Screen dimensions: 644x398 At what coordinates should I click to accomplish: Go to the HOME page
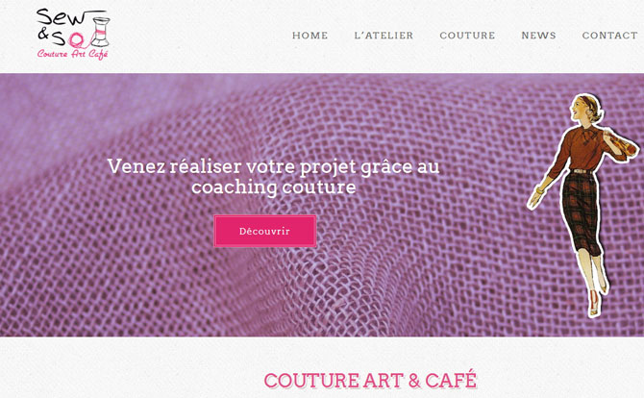coord(310,36)
